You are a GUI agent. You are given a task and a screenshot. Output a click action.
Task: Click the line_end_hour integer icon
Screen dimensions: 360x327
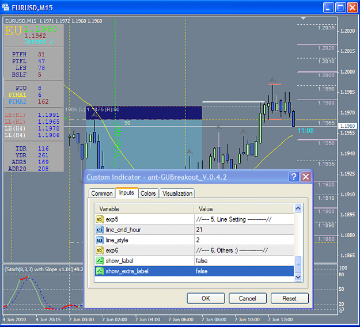click(99, 230)
